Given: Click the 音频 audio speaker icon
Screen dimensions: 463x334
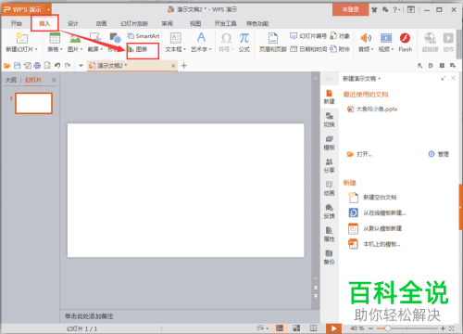Looking at the screenshot, I should pyautogui.click(x=366, y=38).
